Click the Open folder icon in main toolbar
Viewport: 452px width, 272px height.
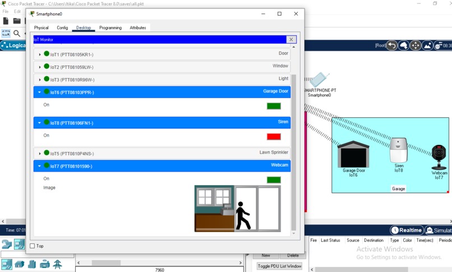pyautogui.click(x=17, y=21)
